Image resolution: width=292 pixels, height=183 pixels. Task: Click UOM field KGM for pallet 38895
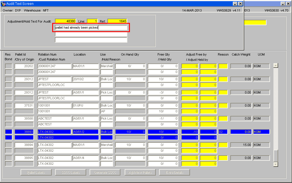pyautogui.click(x=262, y=158)
